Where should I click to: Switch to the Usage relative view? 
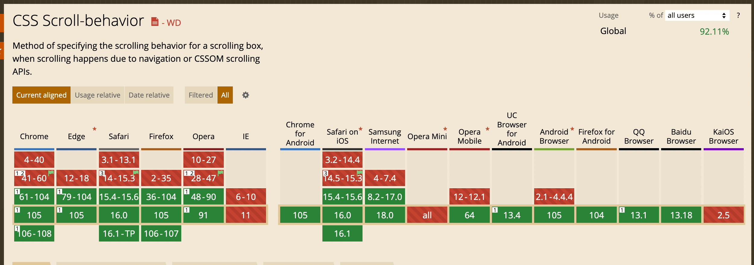tap(98, 95)
